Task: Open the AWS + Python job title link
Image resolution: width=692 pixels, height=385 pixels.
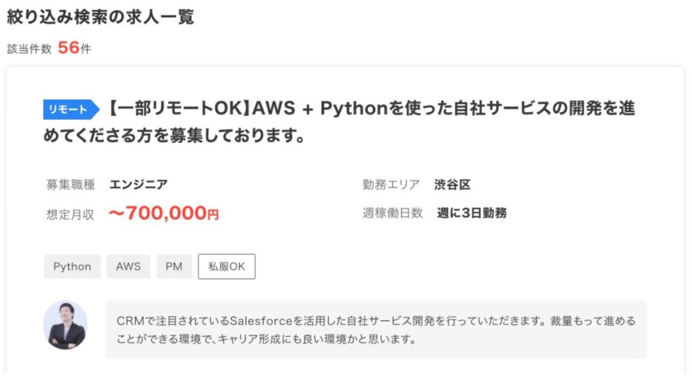Action: [339, 121]
